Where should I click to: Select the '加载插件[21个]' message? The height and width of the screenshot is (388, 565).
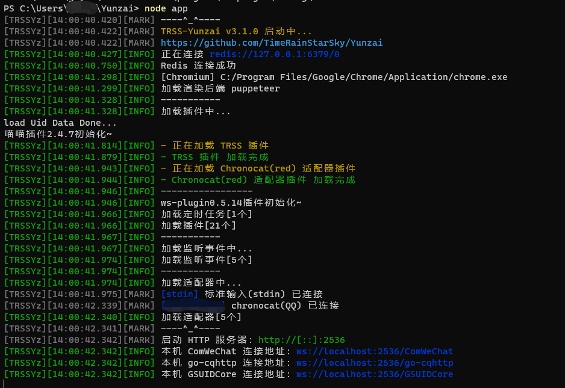pyautogui.click(x=199, y=226)
